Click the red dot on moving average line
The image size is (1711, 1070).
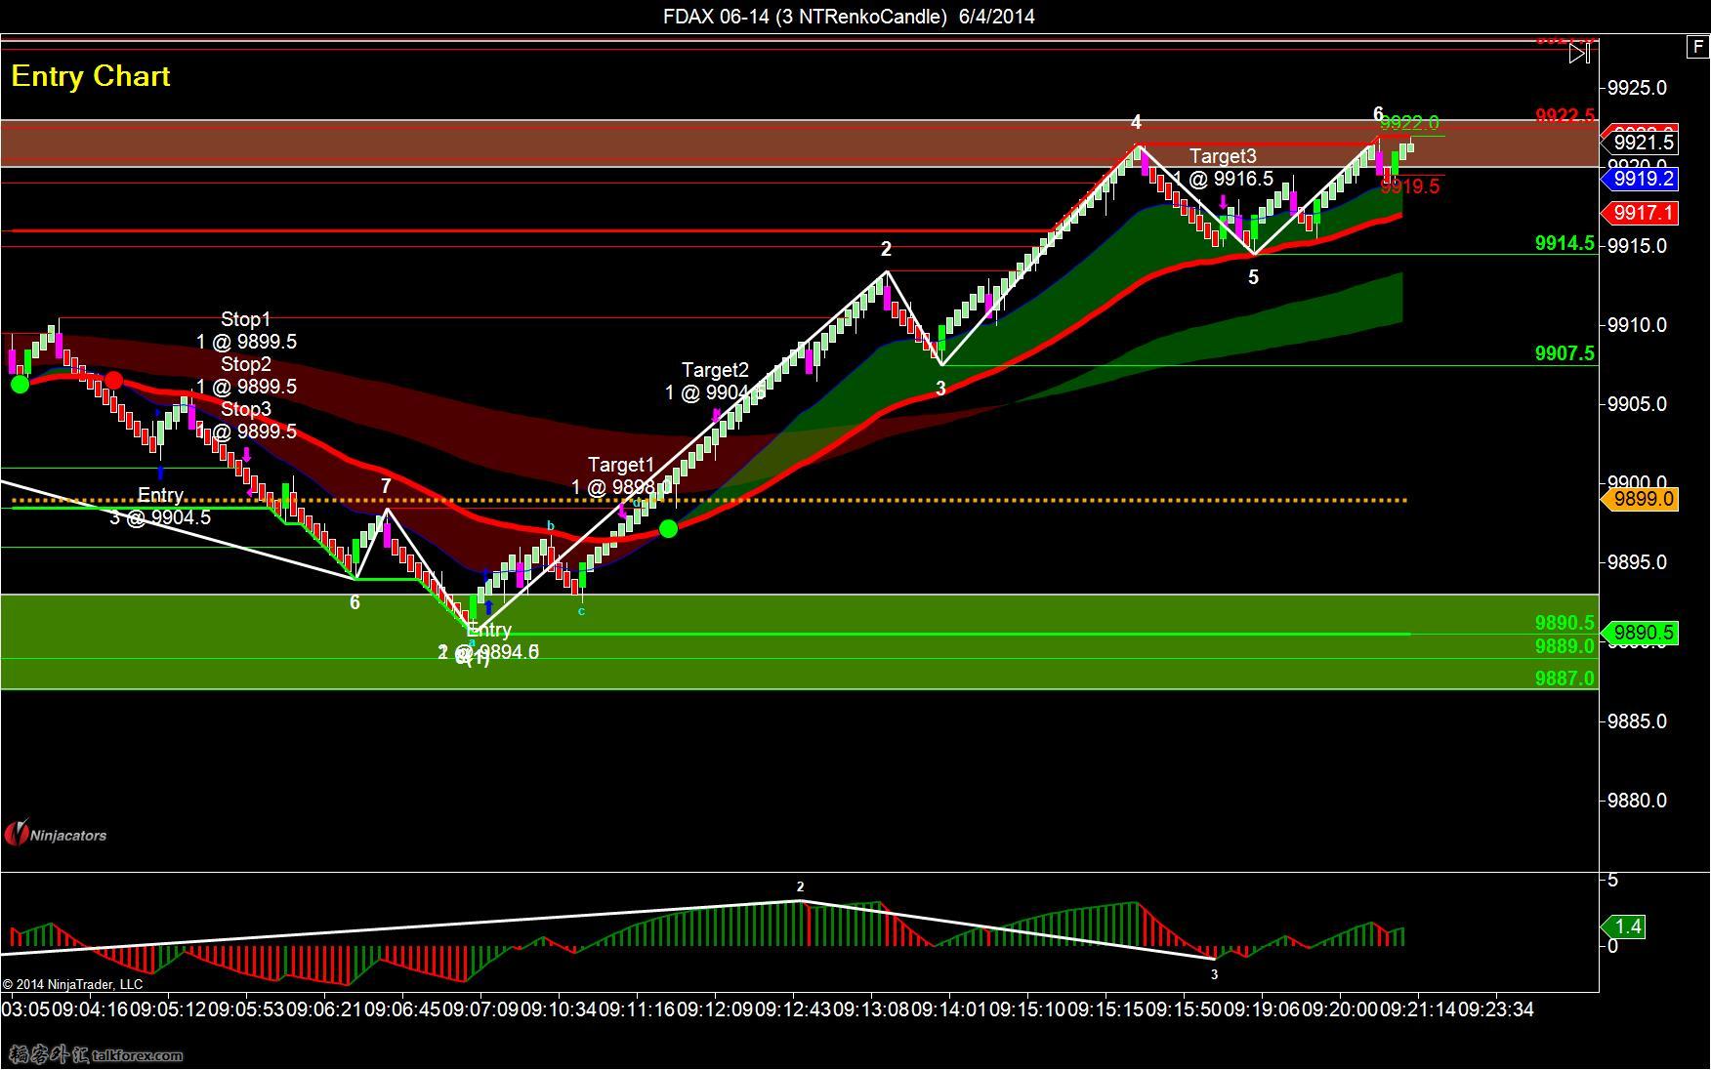pyautogui.click(x=113, y=381)
